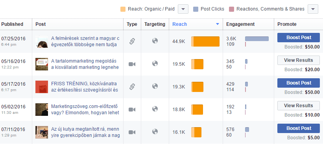Click engagement value 345
Screen dimensions: 323x144
click(x=230, y=61)
